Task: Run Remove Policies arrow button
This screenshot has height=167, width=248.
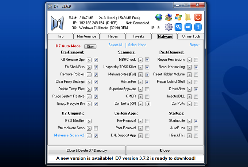Action: pyautogui.click(x=89, y=75)
